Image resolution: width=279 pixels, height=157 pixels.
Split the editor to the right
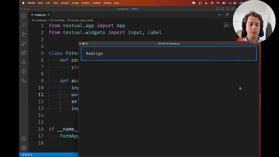point(227,15)
